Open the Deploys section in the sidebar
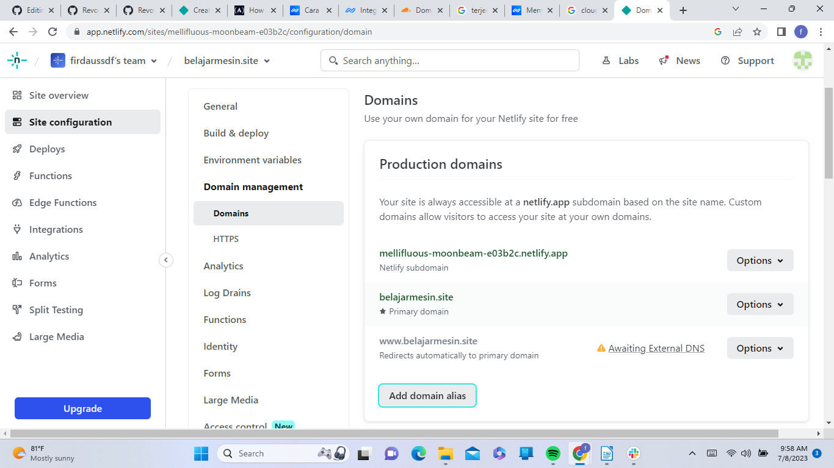Screen dimensions: 834x468 pyautogui.click(x=47, y=149)
